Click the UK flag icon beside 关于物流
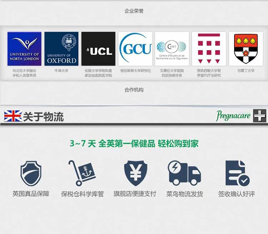The width and height of the screenshot is (268, 234). (13, 116)
